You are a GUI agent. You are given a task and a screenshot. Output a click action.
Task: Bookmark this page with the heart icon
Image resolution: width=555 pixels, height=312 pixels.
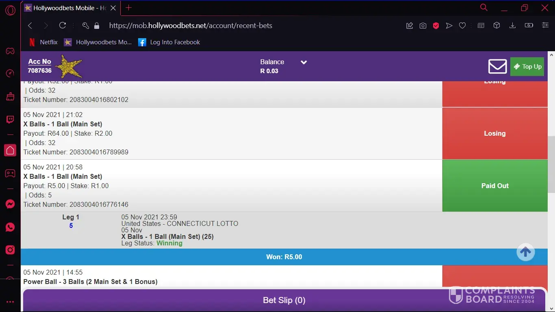[x=462, y=26]
